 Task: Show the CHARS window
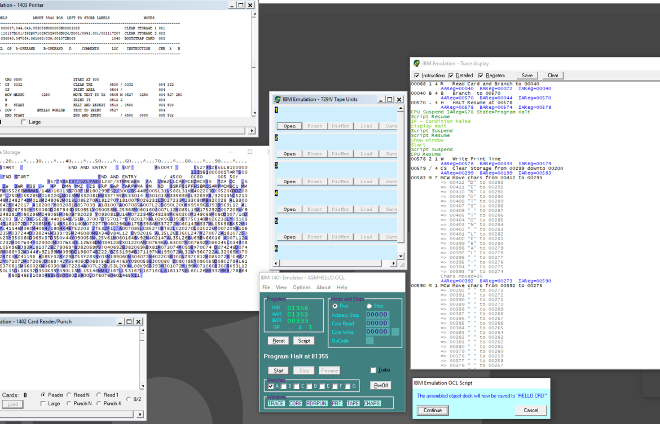tap(372, 403)
